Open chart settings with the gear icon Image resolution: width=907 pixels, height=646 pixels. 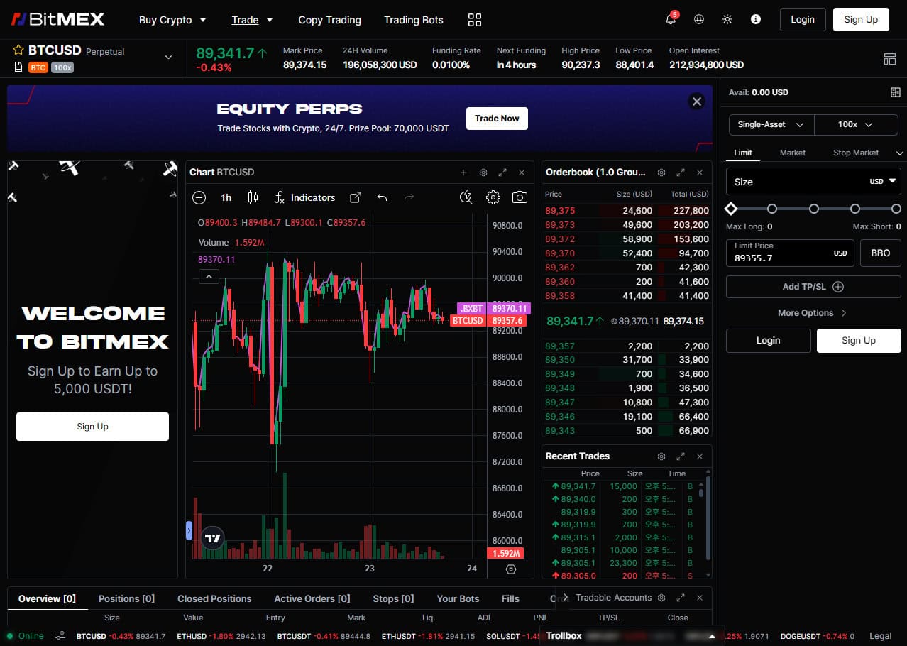pos(493,197)
